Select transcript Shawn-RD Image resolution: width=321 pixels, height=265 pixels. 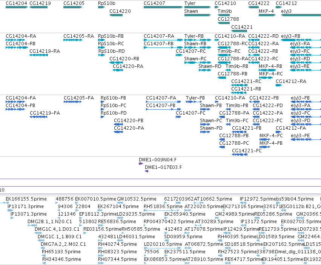[210, 66]
